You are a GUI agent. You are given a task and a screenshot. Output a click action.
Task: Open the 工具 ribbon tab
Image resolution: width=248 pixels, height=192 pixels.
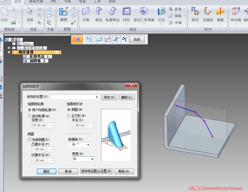[97, 1]
